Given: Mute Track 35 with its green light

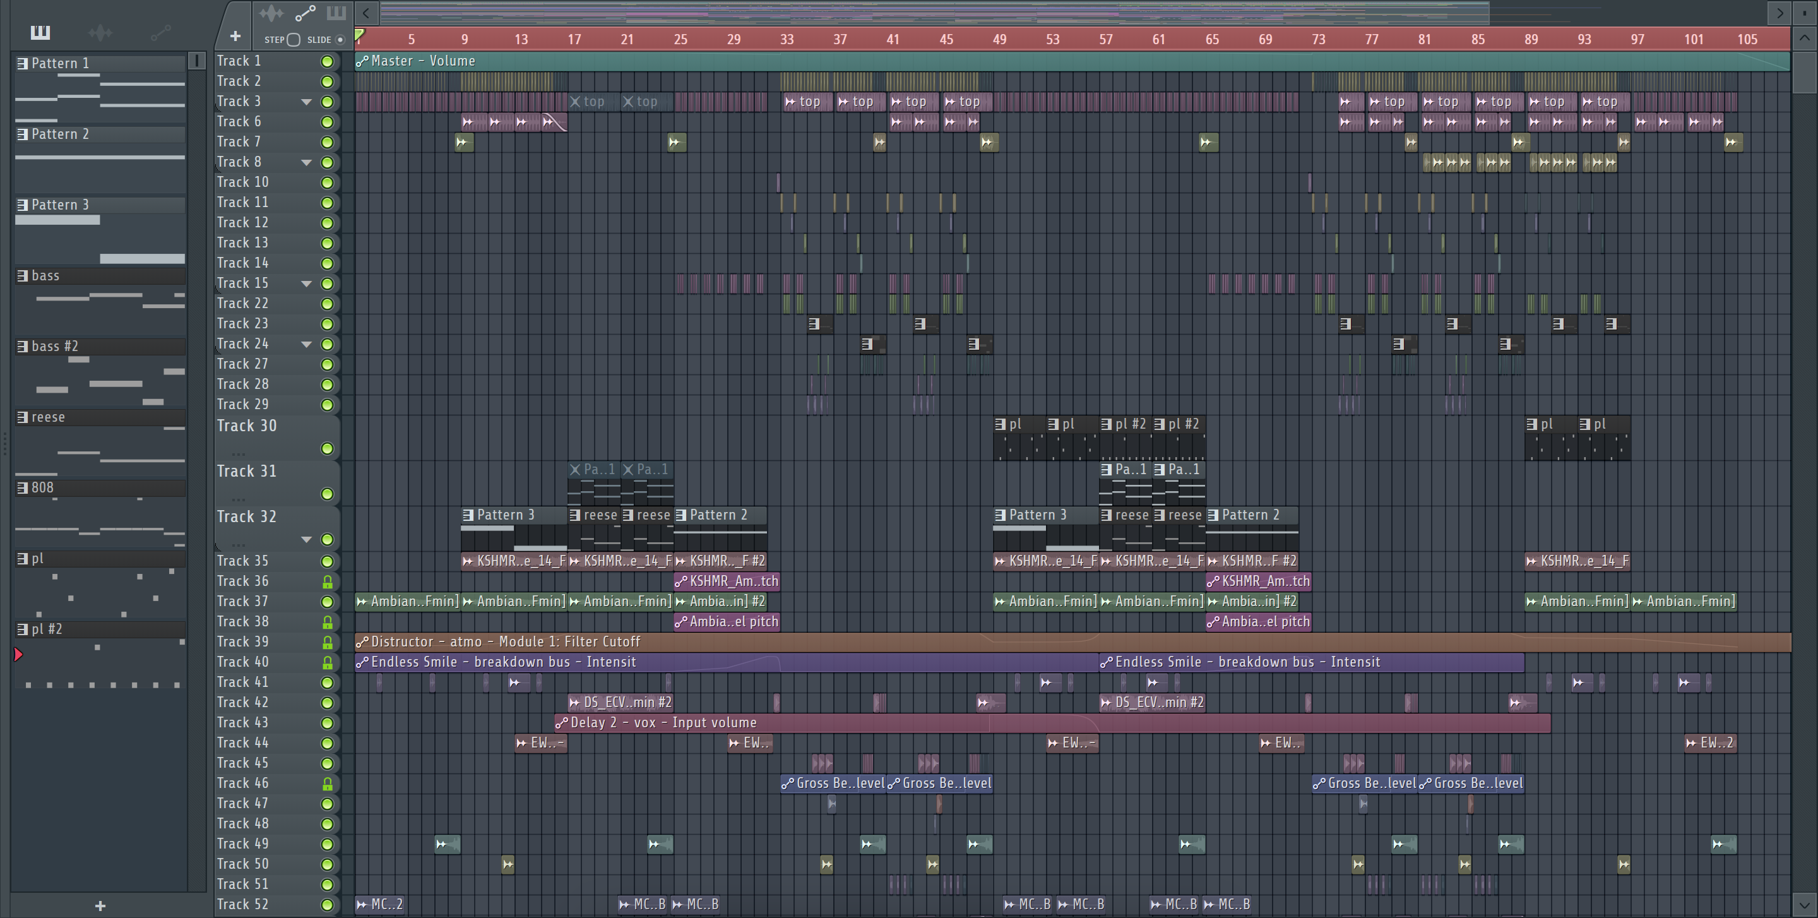Looking at the screenshot, I should 327,562.
